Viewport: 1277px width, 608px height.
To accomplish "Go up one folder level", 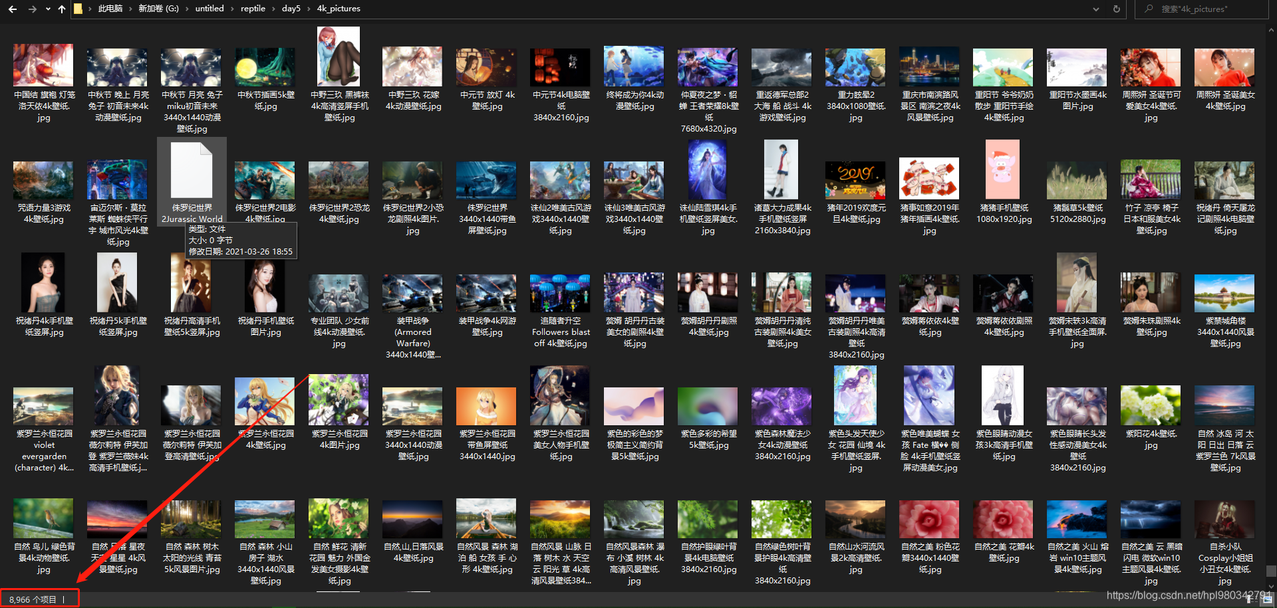I will click(x=62, y=9).
